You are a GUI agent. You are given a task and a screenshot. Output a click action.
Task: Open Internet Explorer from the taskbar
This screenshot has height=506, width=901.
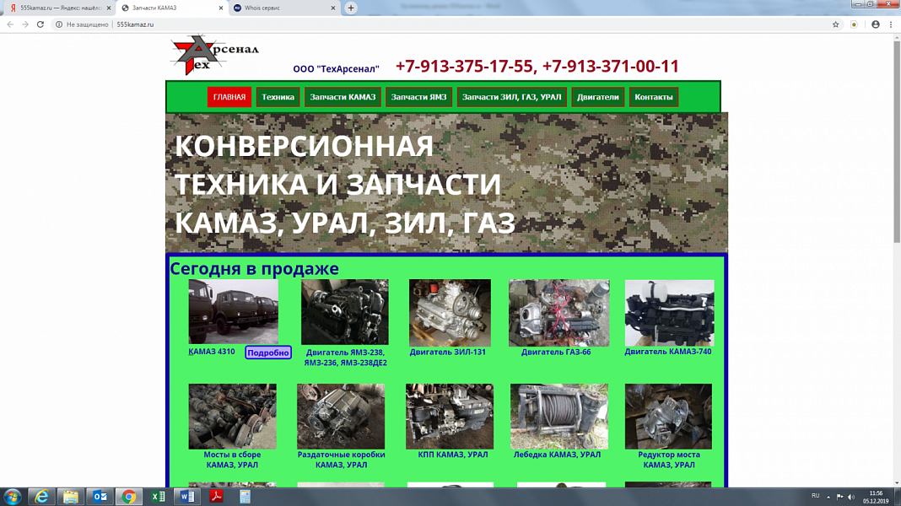pos(40,496)
